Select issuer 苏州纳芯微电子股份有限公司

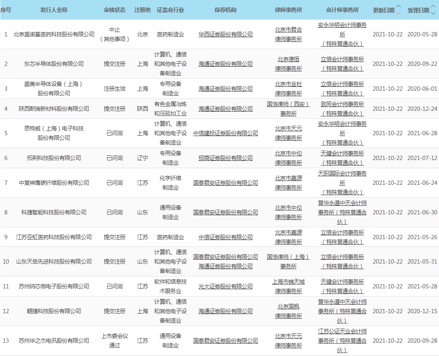54,286
